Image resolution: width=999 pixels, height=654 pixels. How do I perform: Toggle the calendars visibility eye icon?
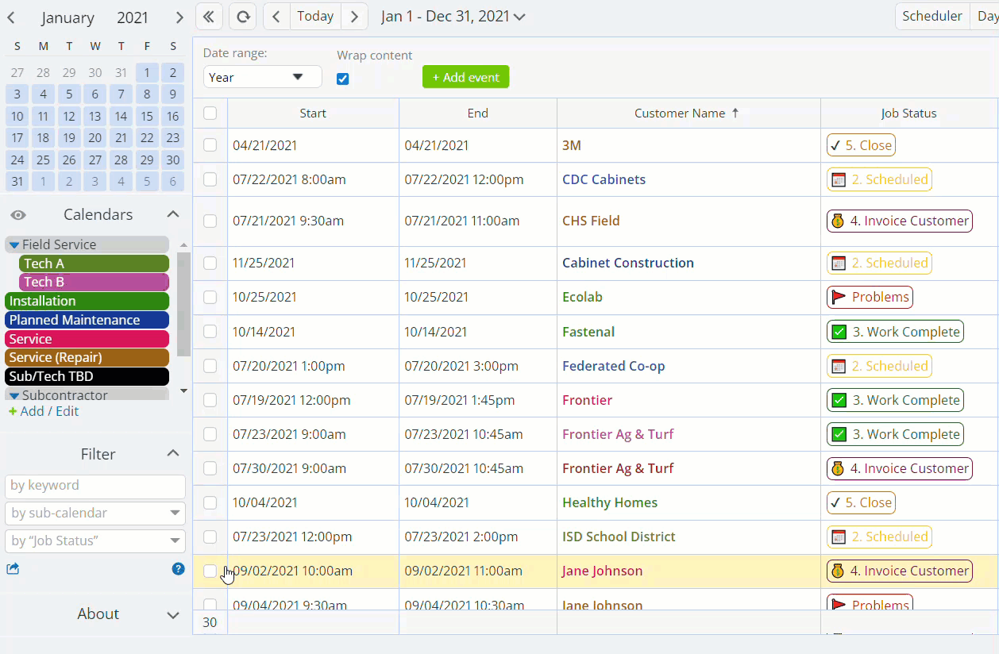(x=18, y=215)
